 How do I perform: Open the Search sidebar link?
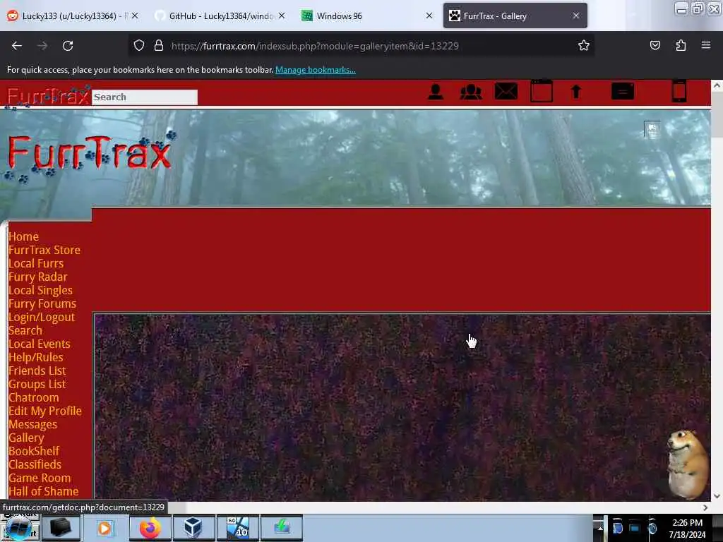coord(25,330)
